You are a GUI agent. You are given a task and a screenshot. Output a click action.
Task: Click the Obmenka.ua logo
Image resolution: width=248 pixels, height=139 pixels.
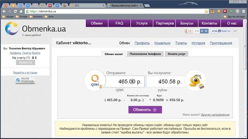pyautogui.click(x=36, y=29)
